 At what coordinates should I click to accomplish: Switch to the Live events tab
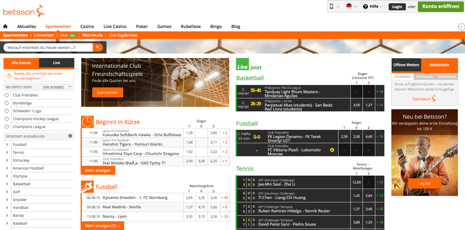click(56, 63)
